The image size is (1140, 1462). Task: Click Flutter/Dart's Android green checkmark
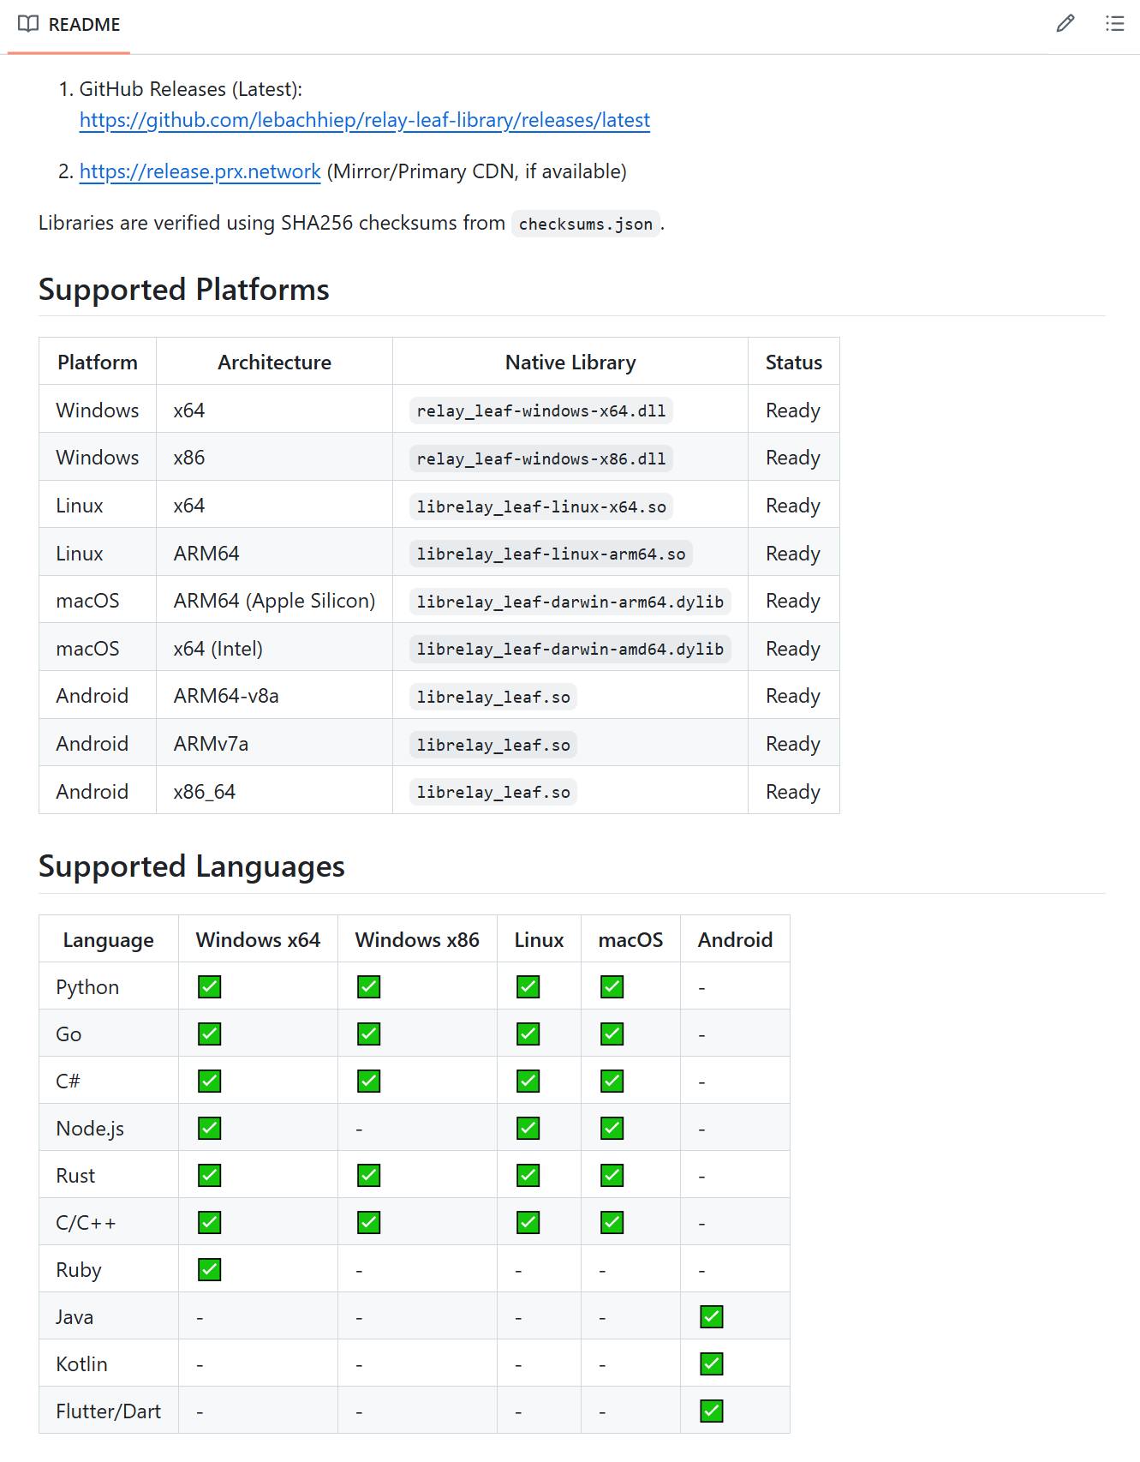[712, 1411]
